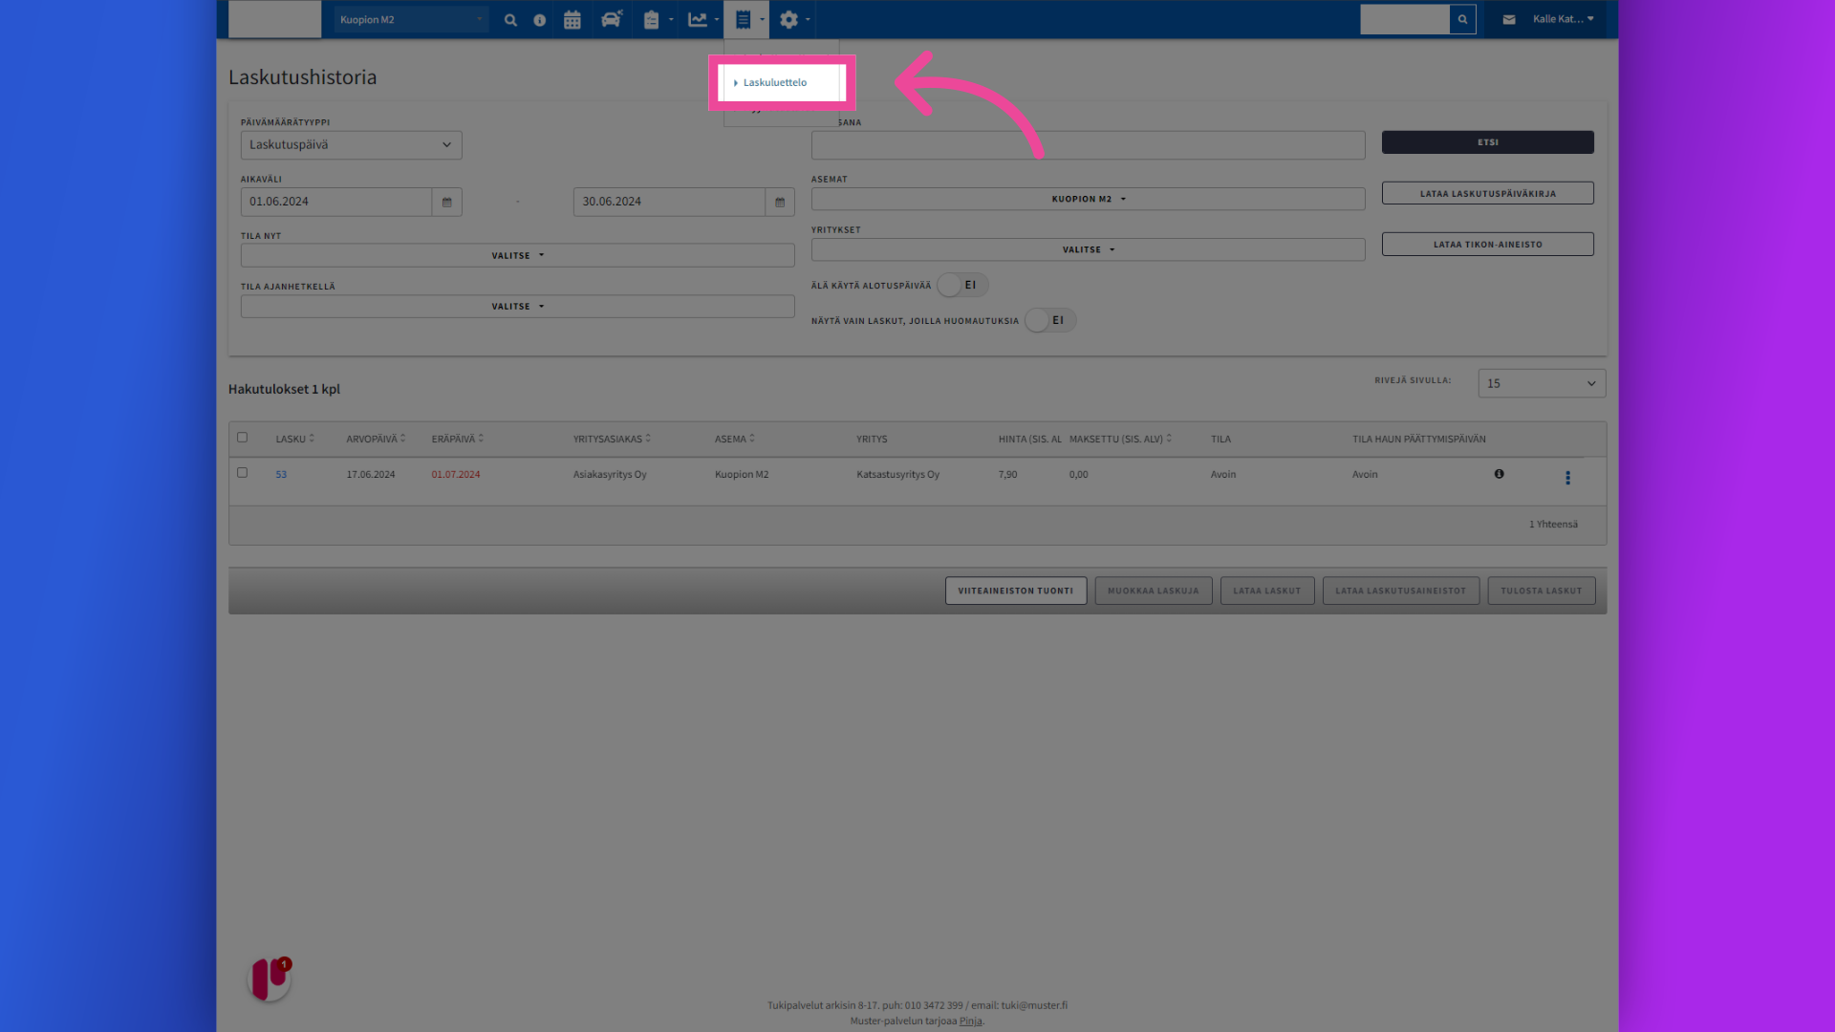
Task: Toggle the Älä käytä alotuspäivää switch
Action: pos(962,286)
